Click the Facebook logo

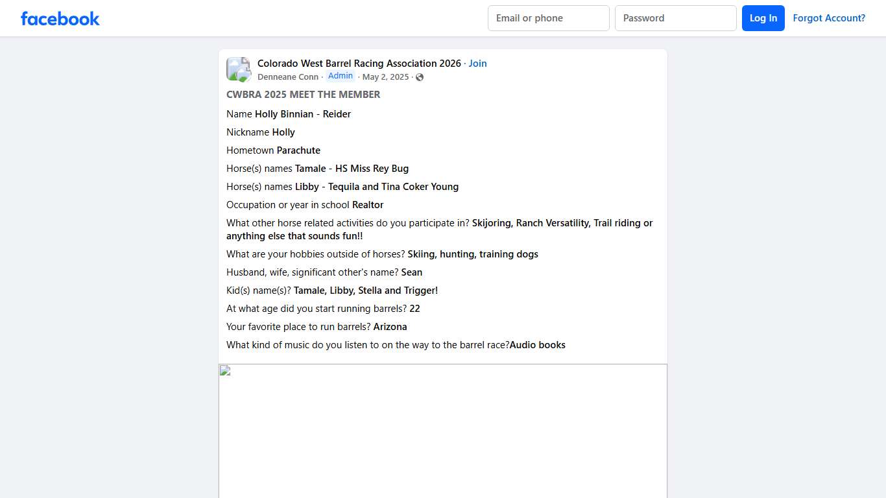click(60, 19)
